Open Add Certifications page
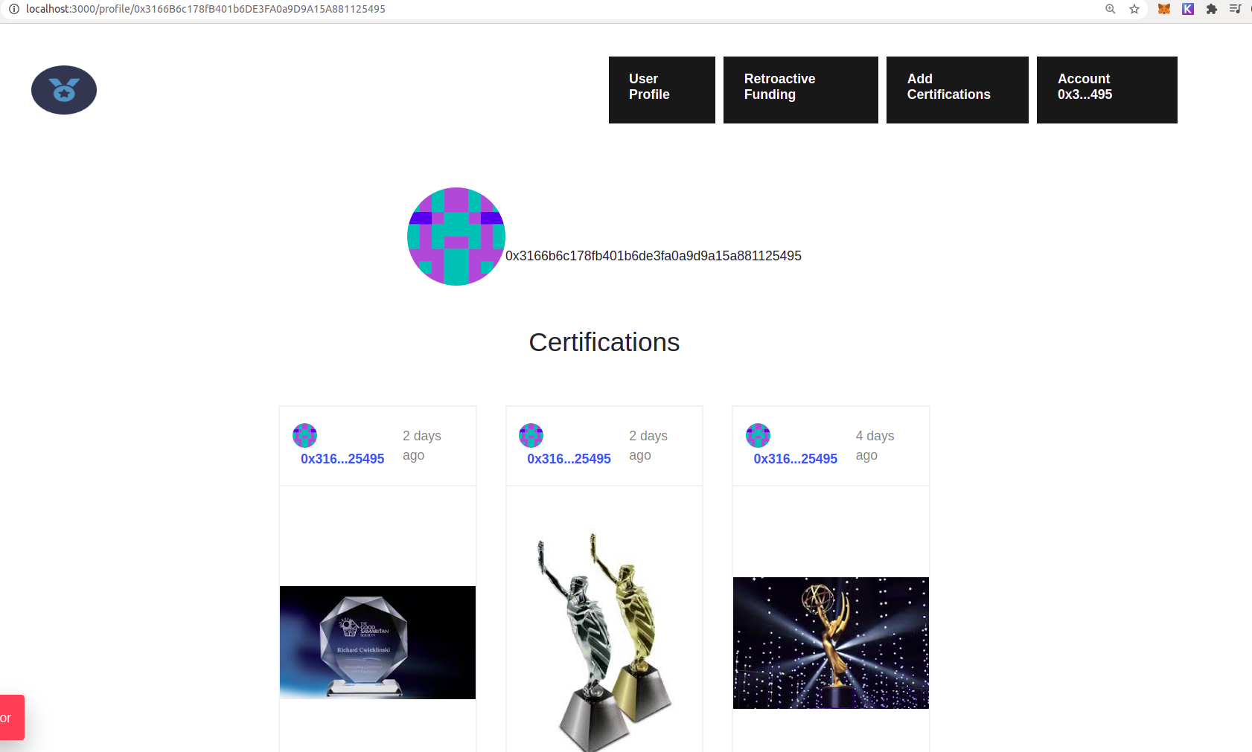This screenshot has height=752, width=1252. (957, 90)
